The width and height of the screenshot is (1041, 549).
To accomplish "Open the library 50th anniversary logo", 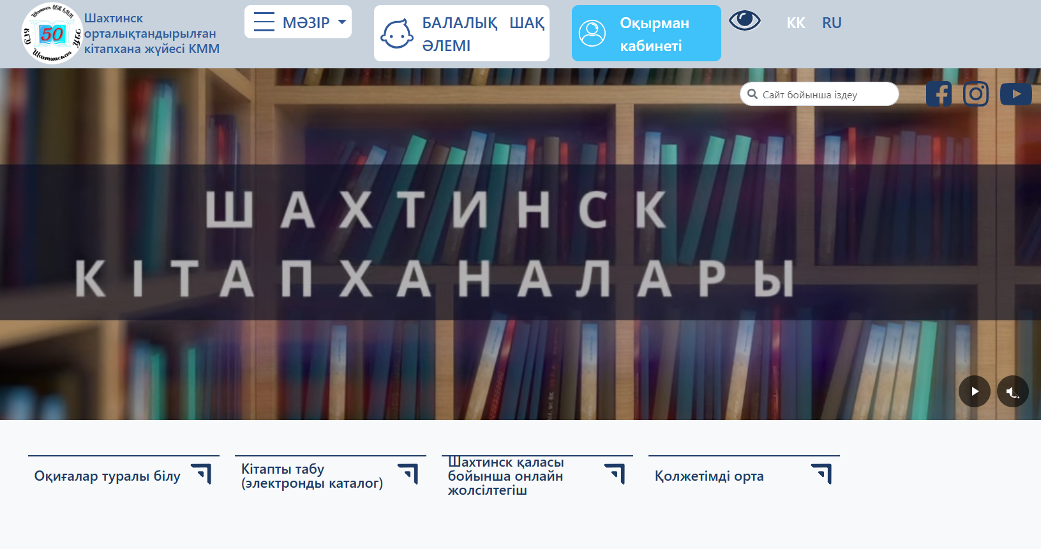I will [52, 33].
